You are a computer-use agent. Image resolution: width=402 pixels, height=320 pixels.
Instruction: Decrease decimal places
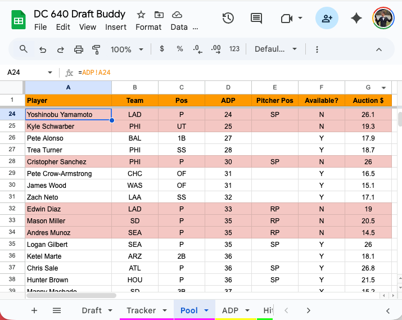coord(197,49)
